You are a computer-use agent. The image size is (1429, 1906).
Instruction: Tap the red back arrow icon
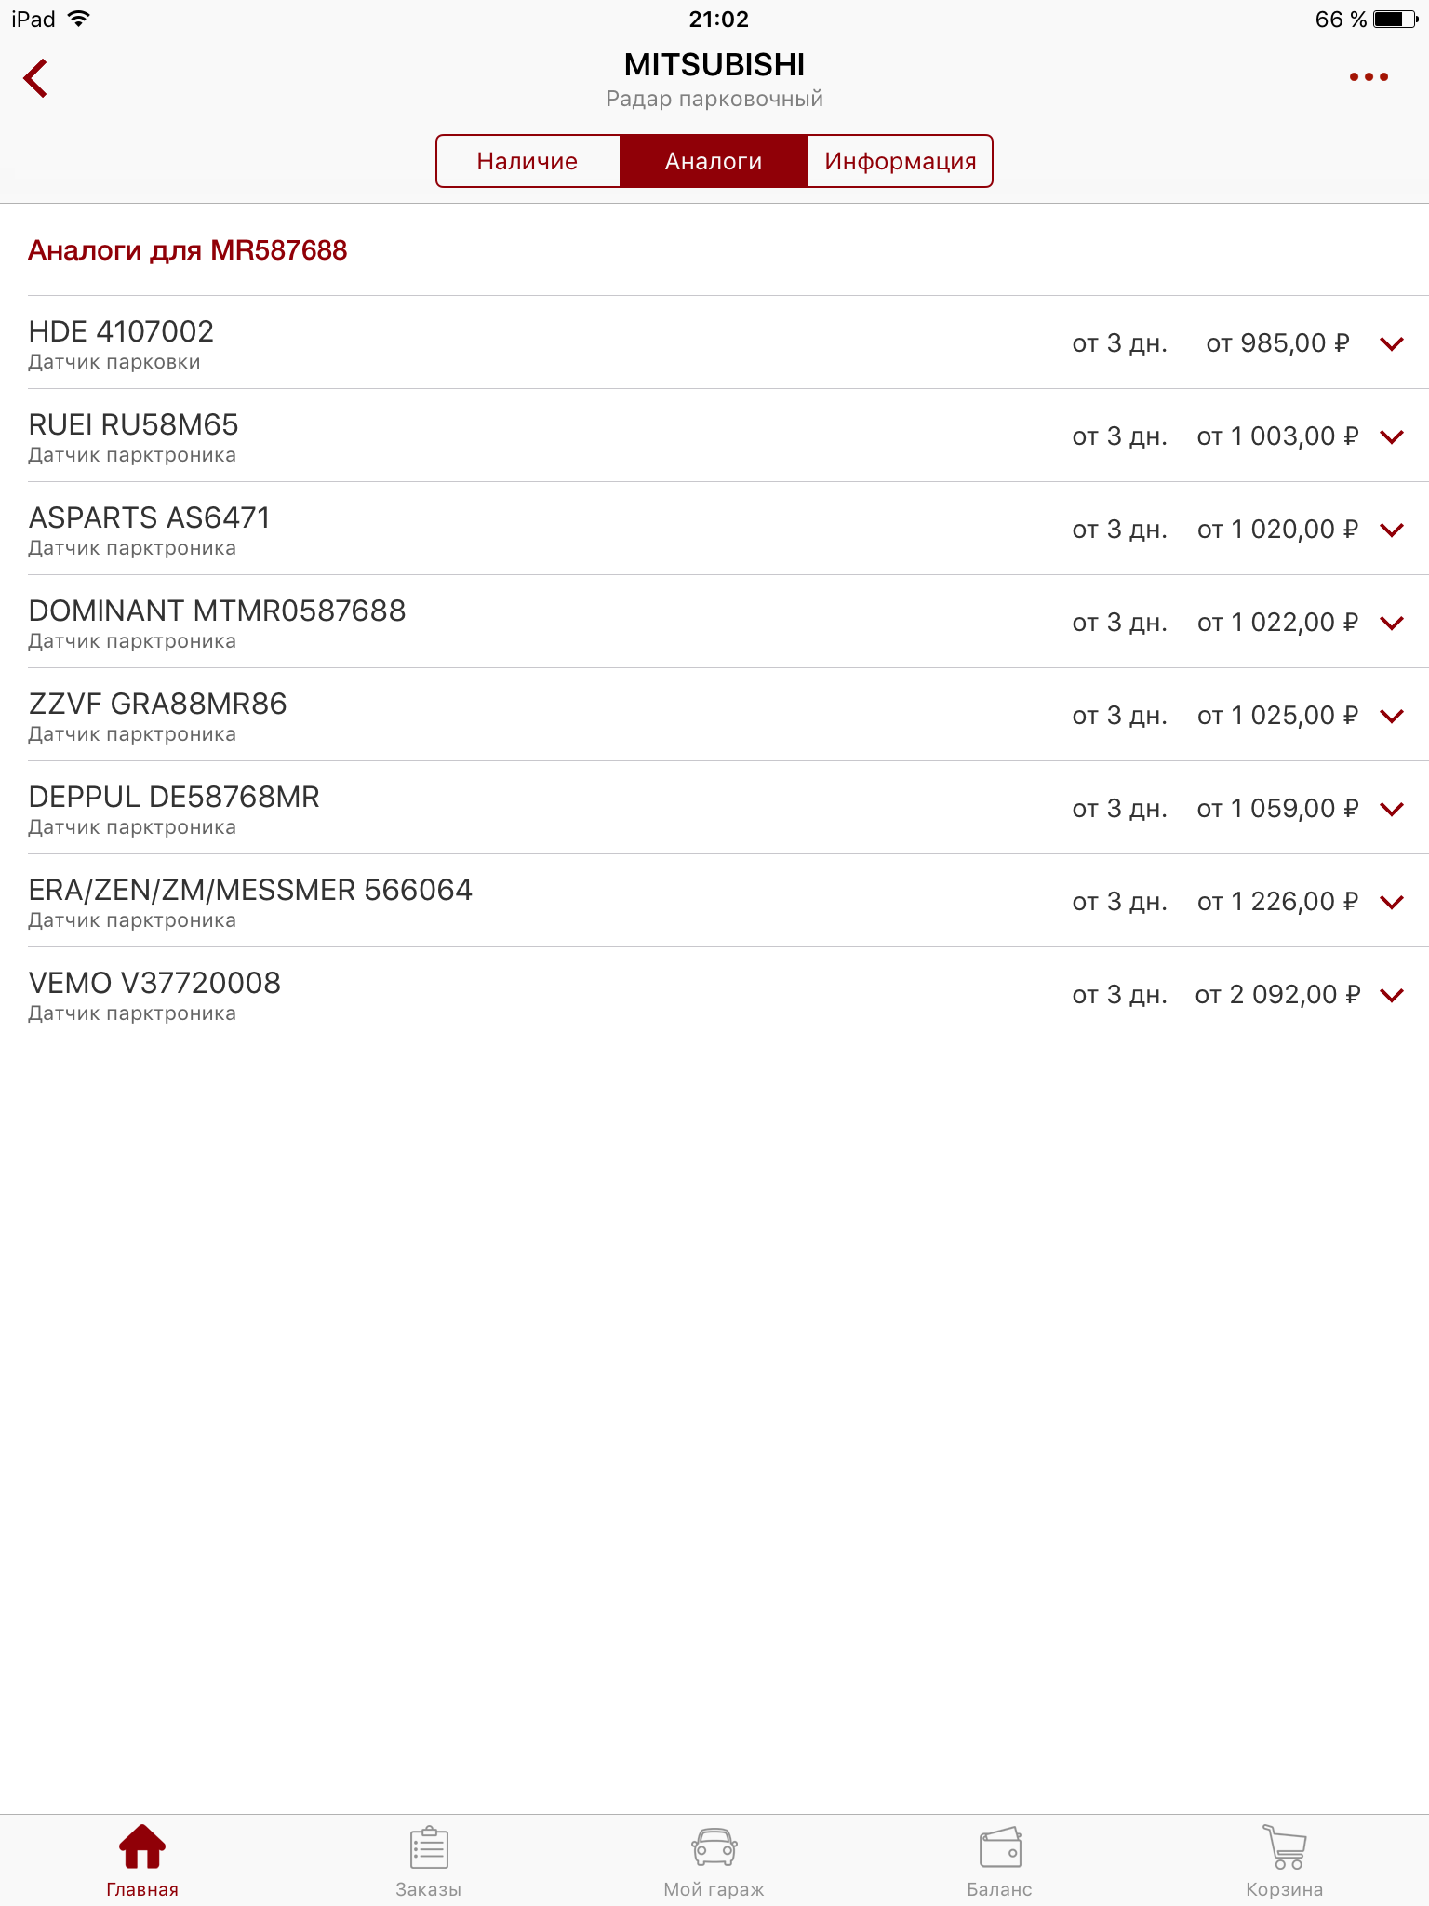tap(36, 78)
